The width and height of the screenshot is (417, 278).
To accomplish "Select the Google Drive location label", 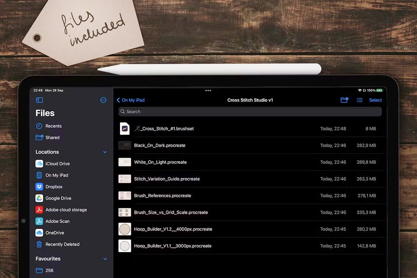I will click(x=58, y=198).
